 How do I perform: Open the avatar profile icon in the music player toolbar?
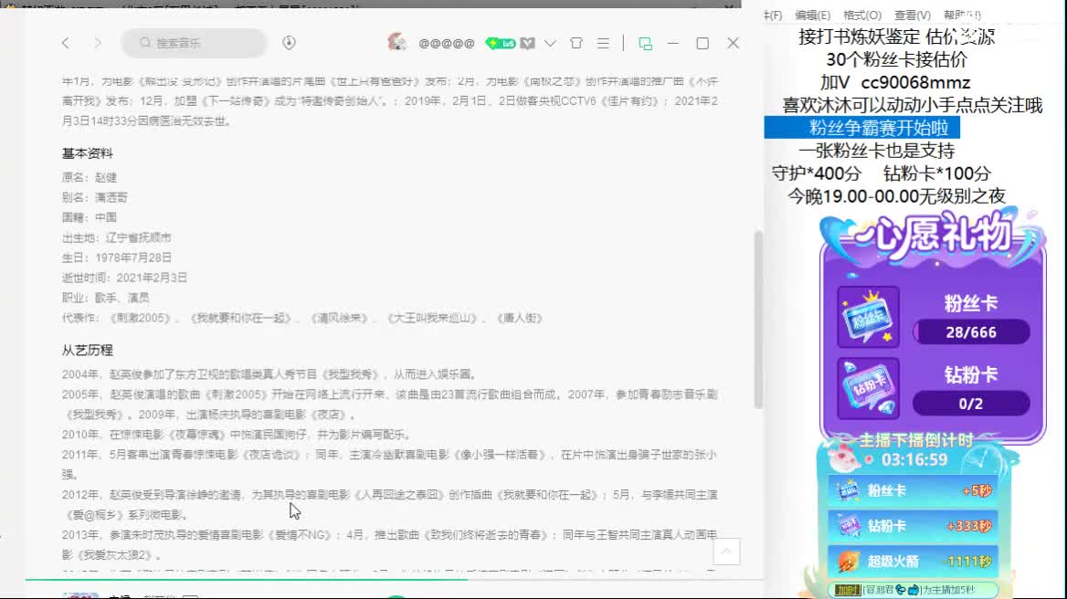396,44
